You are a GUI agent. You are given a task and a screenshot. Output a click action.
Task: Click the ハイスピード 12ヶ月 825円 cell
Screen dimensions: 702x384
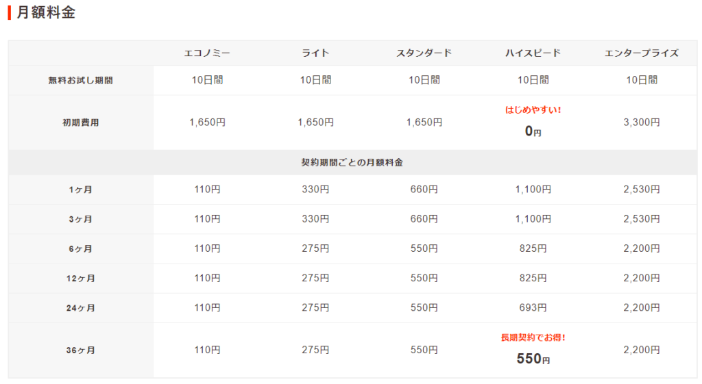point(533,278)
